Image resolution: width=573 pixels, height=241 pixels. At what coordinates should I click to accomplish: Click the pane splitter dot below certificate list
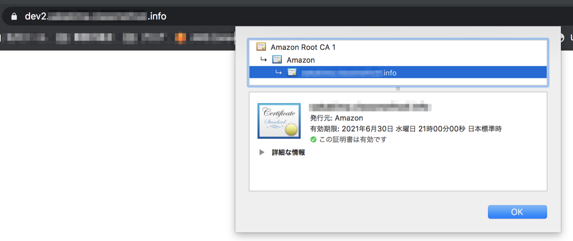pyautogui.click(x=398, y=89)
